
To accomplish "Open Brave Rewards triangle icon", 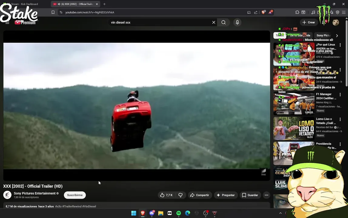I will 270,12.
